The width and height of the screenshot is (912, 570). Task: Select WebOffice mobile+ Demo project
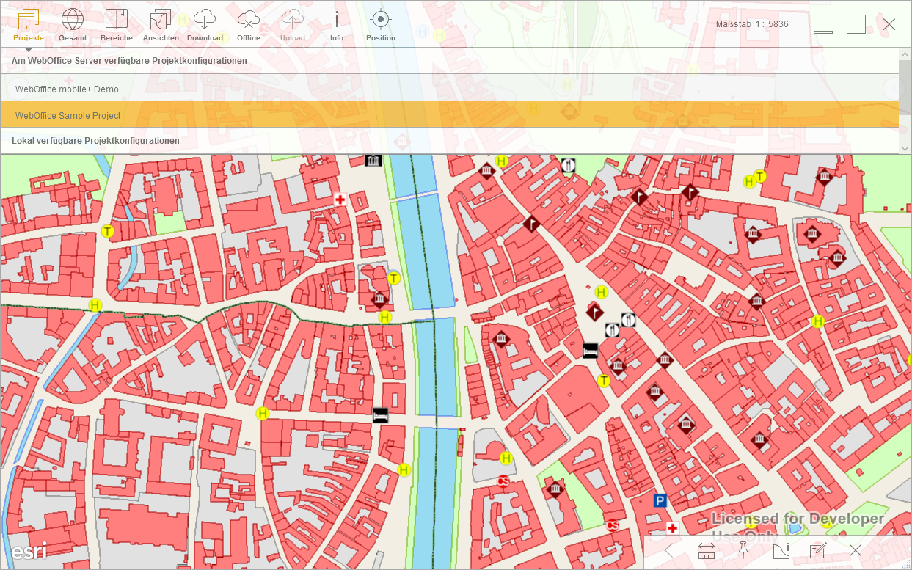click(x=450, y=89)
